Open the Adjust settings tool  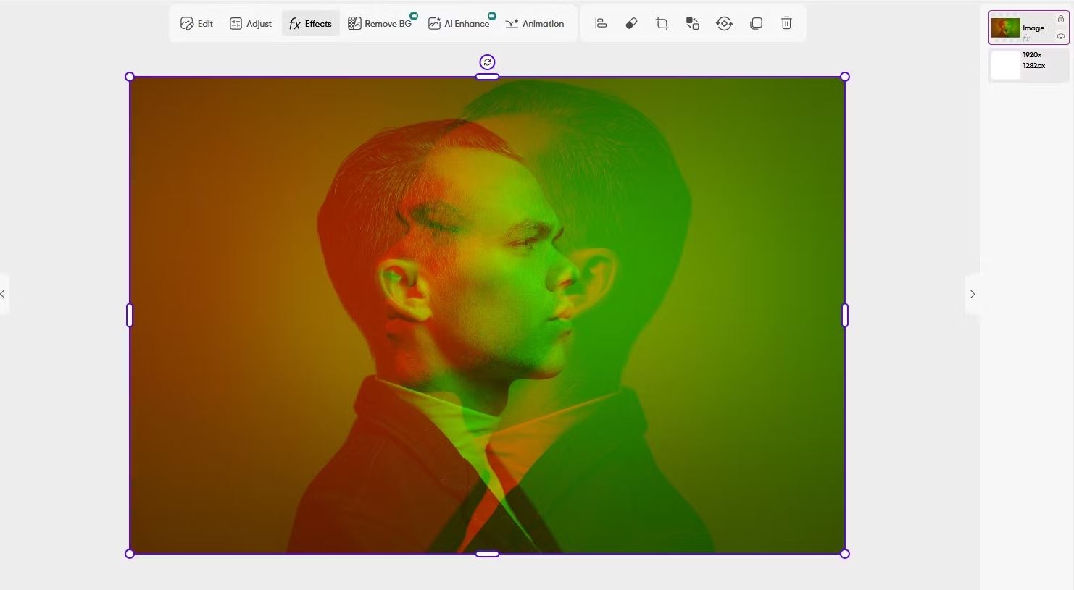click(250, 24)
